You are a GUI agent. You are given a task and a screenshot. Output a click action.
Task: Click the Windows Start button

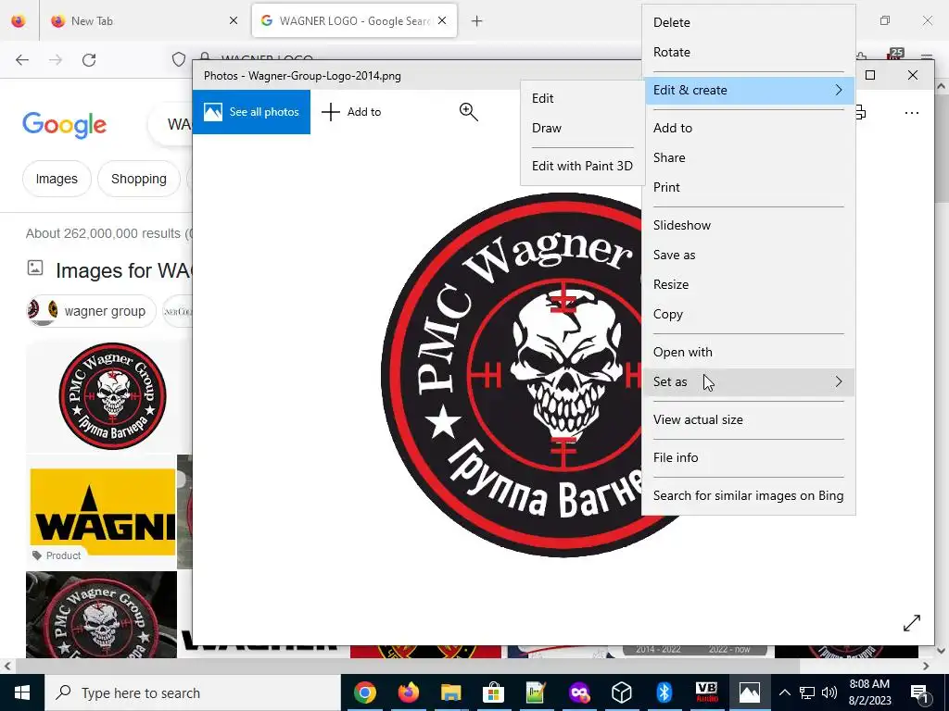tap(22, 692)
